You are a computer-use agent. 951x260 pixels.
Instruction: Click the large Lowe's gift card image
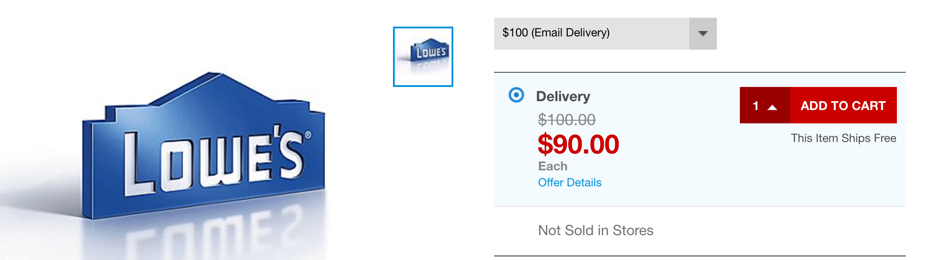click(x=204, y=146)
